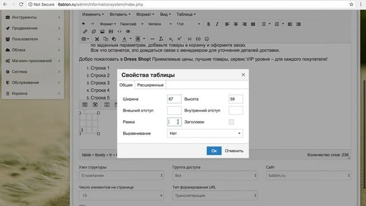
Task: Align text to the left
Action: click(x=227, y=24)
